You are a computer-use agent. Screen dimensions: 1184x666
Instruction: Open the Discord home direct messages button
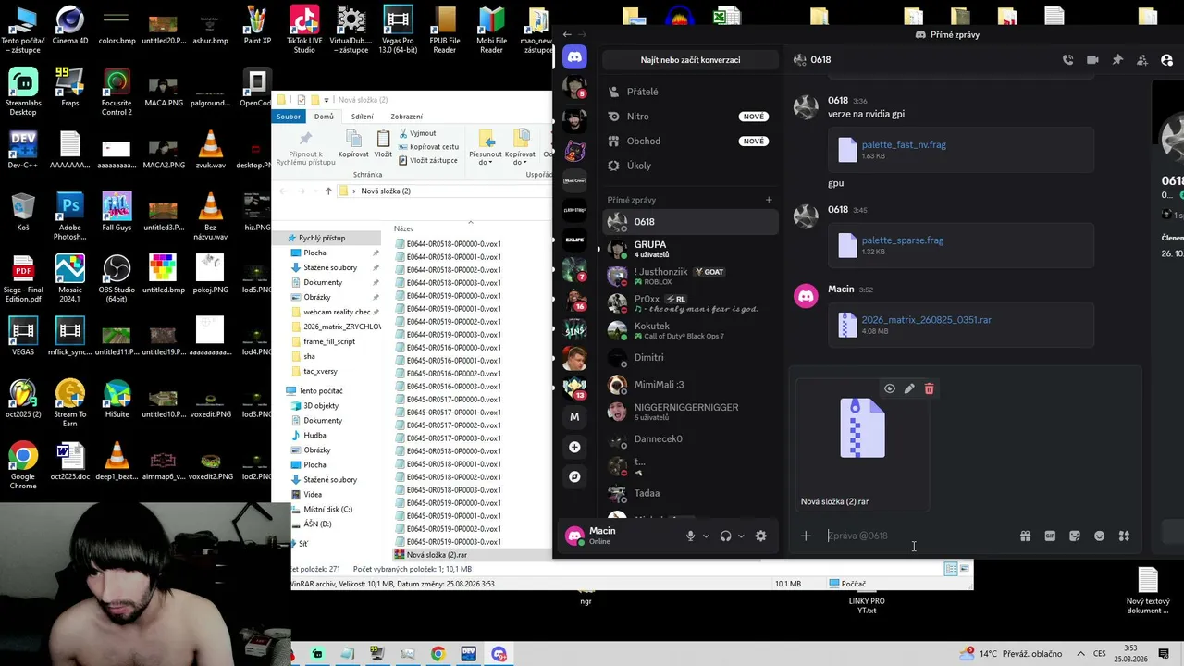click(x=574, y=57)
